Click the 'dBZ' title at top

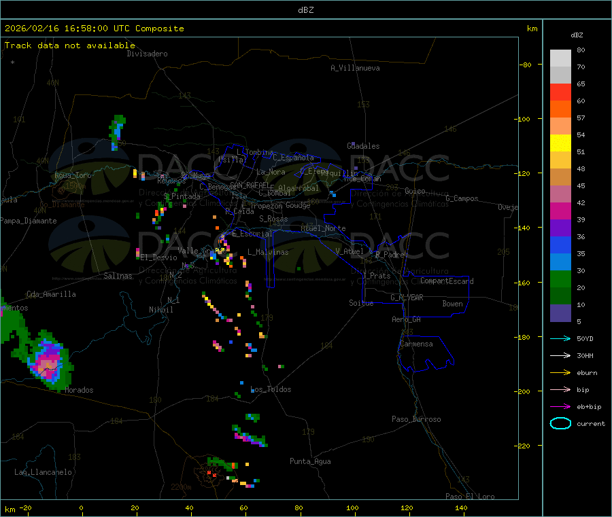click(x=305, y=10)
